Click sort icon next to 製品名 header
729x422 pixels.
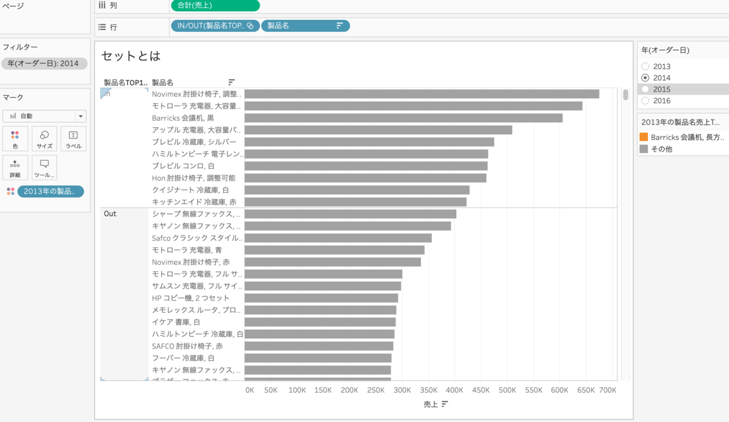click(x=231, y=82)
